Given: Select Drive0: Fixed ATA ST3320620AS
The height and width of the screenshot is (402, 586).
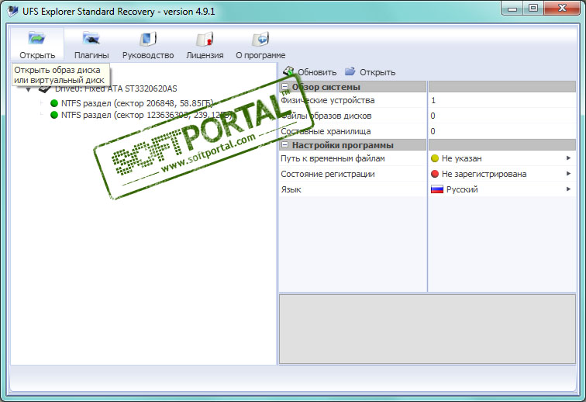Looking at the screenshot, I should pos(115,88).
